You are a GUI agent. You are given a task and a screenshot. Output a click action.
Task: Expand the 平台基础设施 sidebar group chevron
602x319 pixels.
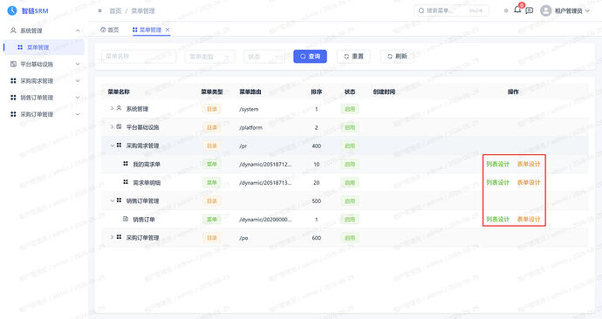(78, 64)
